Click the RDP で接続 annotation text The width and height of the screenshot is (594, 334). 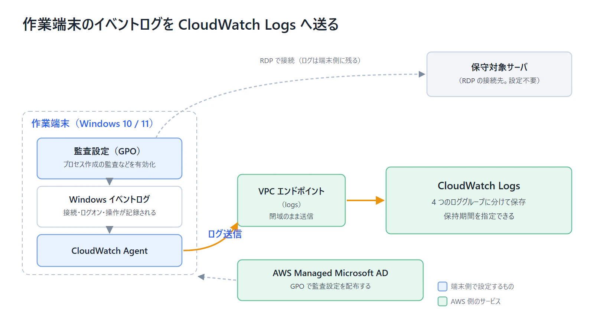tap(310, 60)
